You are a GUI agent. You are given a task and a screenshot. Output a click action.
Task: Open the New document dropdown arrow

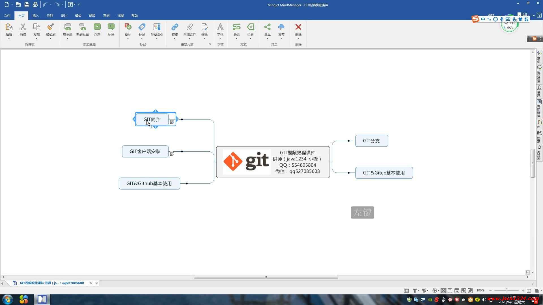(x=12, y=5)
